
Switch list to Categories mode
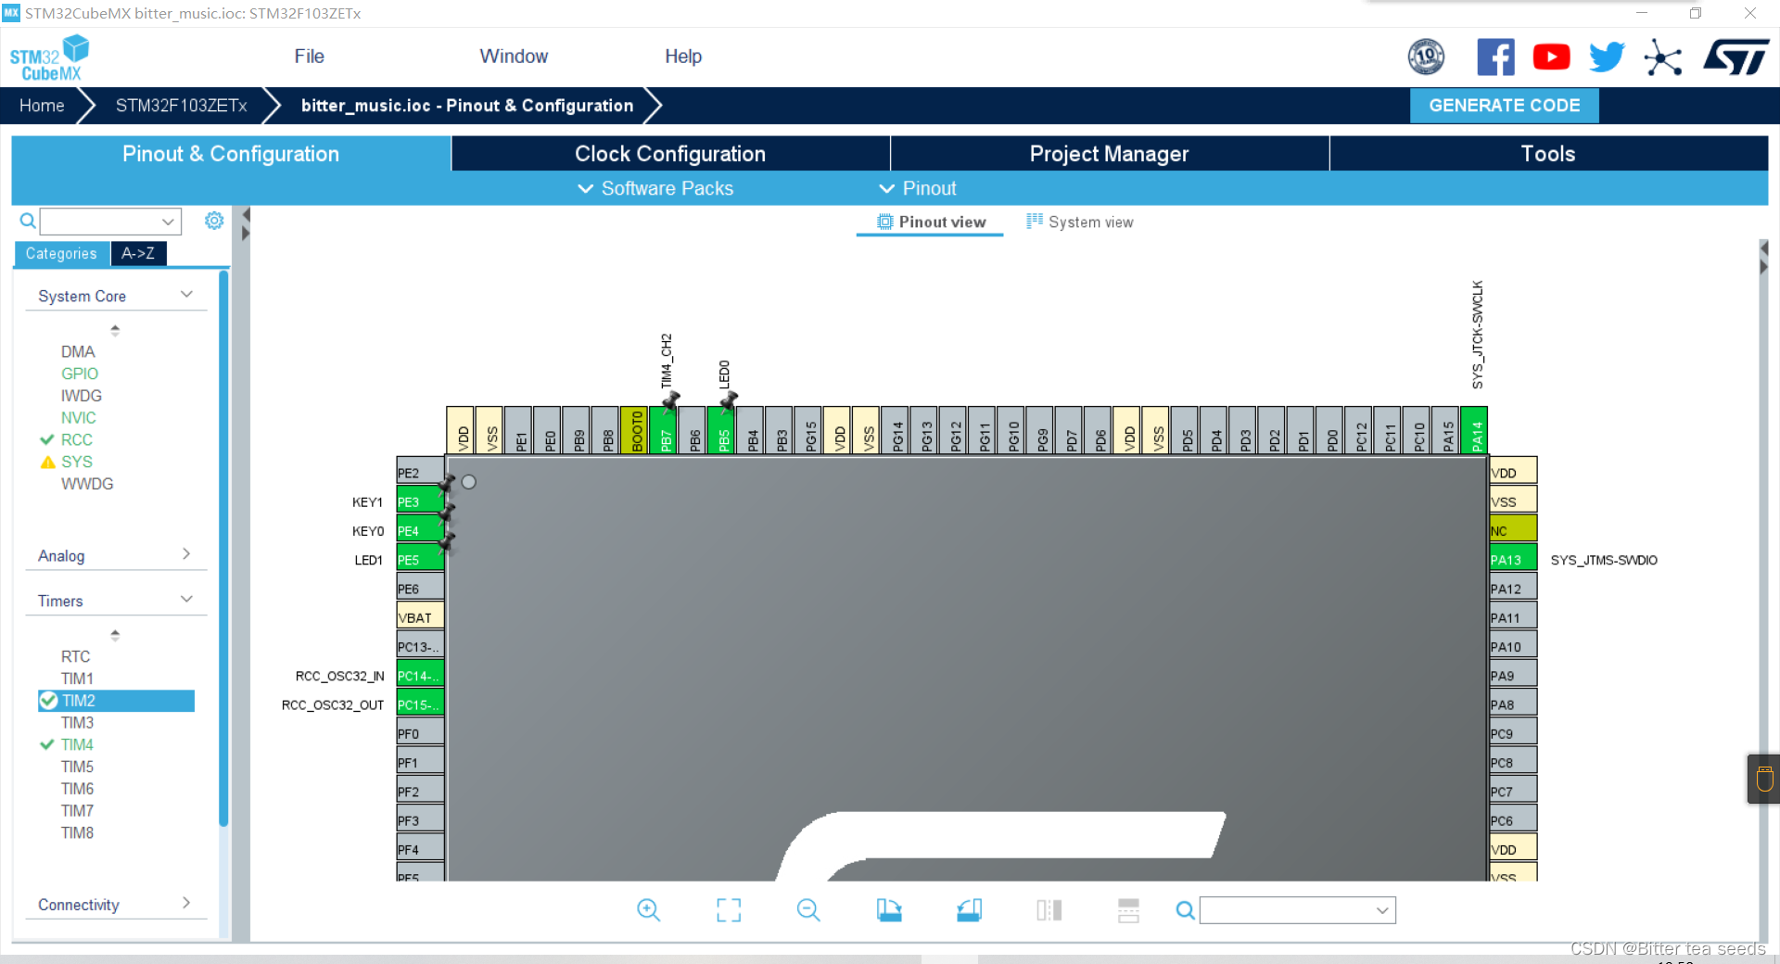point(61,253)
